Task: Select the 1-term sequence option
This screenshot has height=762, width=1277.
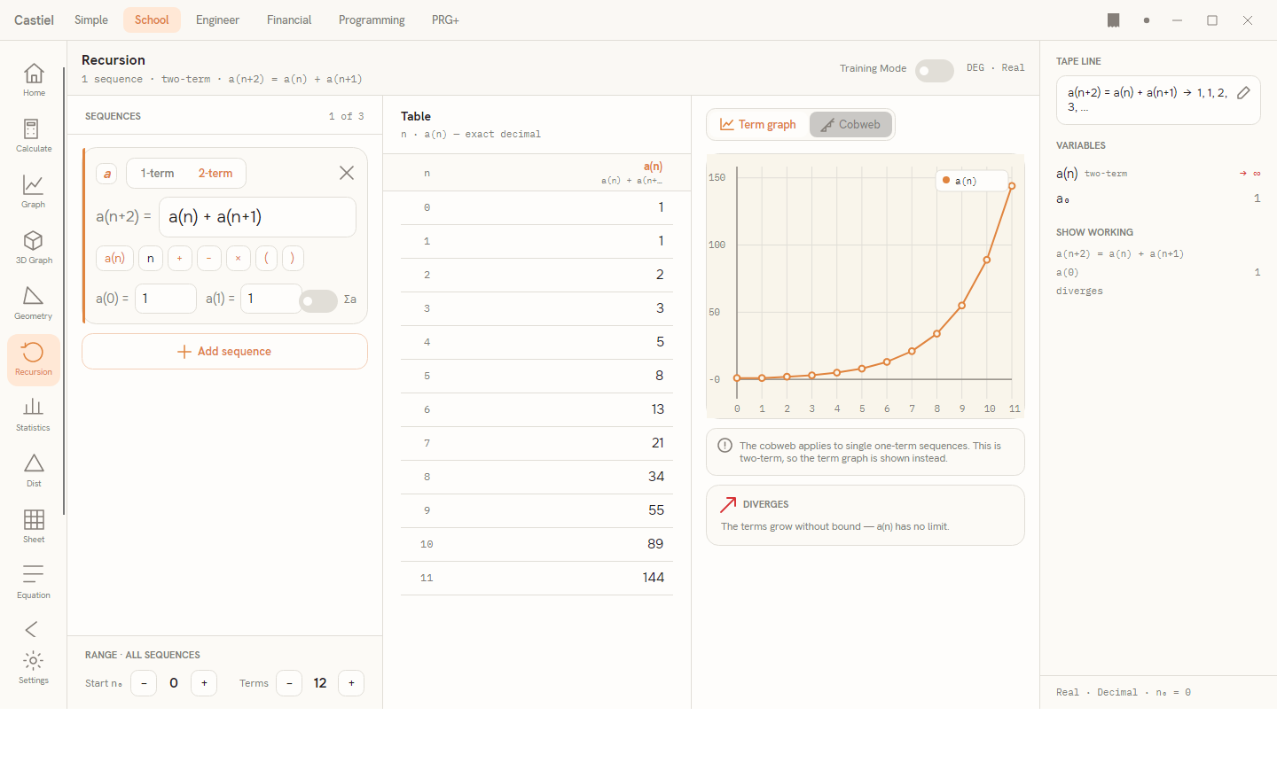Action: 157,174
